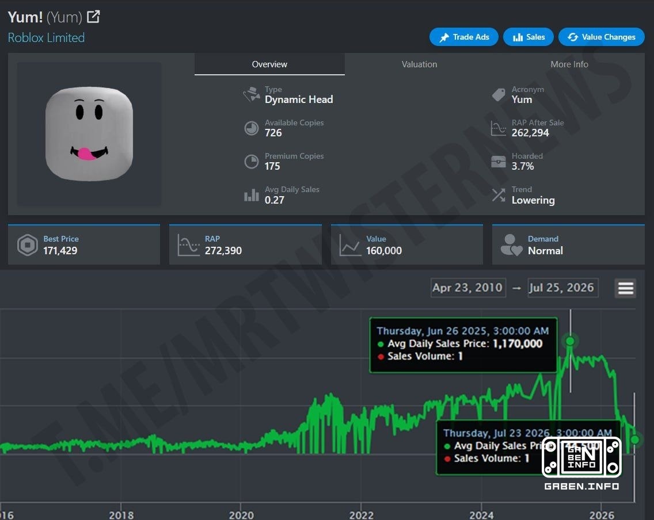
Task: Click the Available Copies value 726
Action: 273,133
